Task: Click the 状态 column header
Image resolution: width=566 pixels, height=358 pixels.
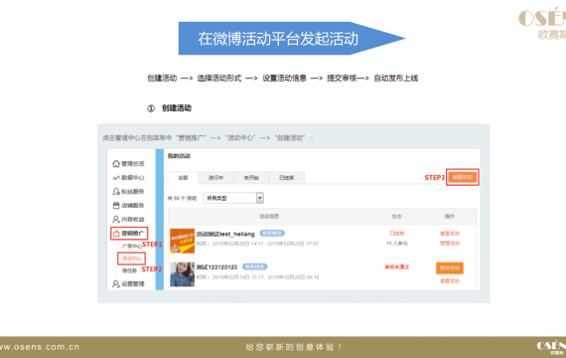Action: click(x=397, y=216)
